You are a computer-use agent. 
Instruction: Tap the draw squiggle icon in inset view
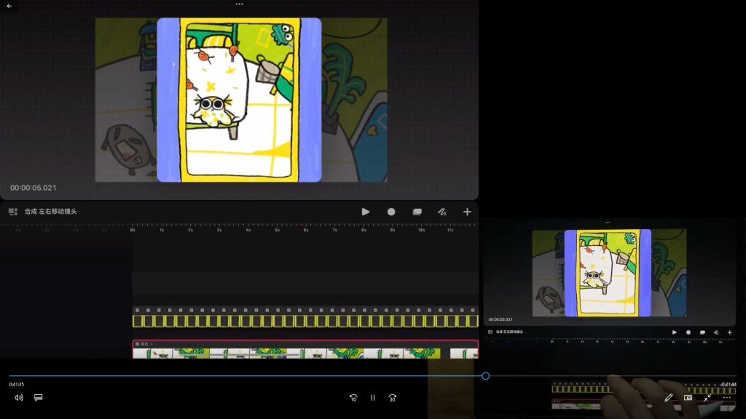[x=716, y=332]
